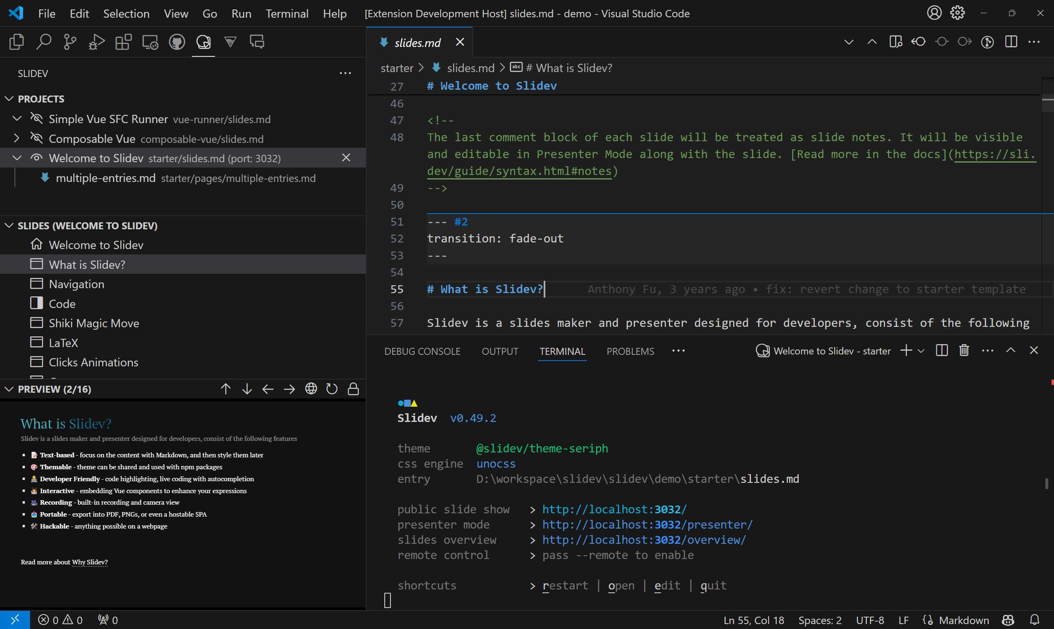
Task: Open the Extensions view icon
Action: [x=124, y=42]
